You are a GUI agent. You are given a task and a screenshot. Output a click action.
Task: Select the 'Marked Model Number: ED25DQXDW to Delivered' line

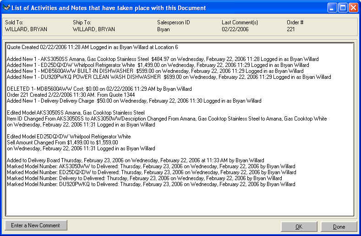(152, 172)
